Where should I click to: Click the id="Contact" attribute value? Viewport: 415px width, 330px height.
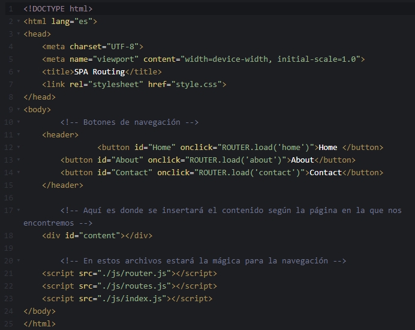tap(132, 173)
